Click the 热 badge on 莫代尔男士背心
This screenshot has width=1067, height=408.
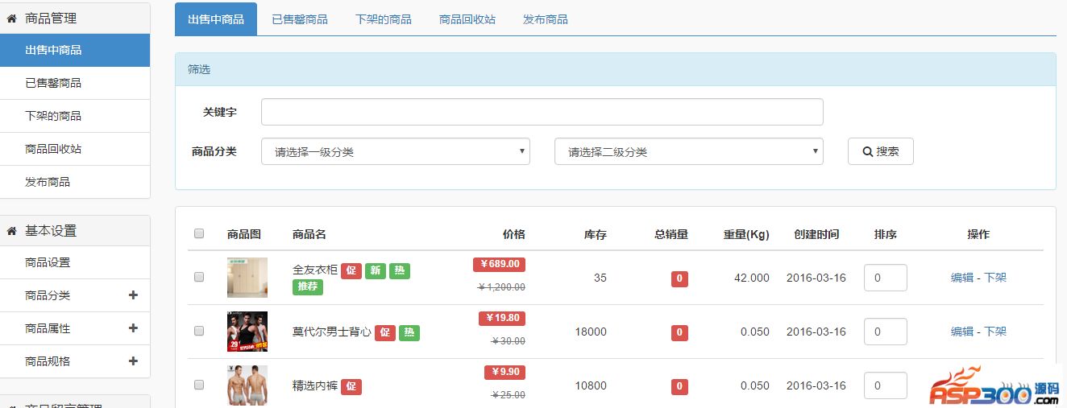click(409, 332)
